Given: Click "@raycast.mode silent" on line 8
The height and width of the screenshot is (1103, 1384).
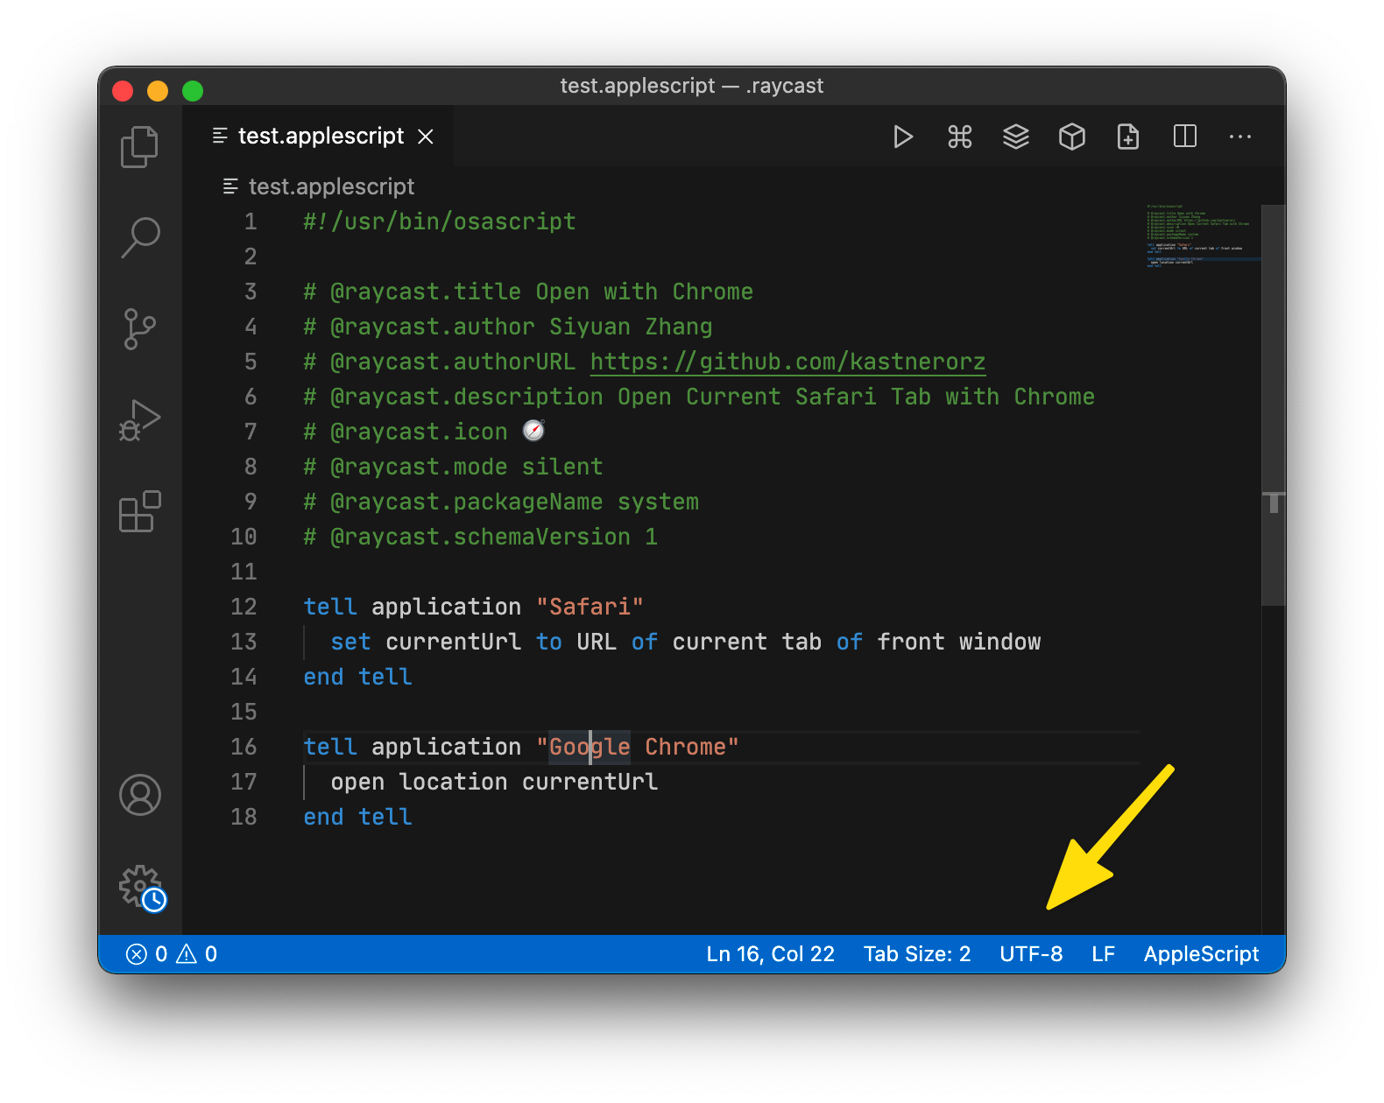Looking at the screenshot, I should [x=466, y=467].
